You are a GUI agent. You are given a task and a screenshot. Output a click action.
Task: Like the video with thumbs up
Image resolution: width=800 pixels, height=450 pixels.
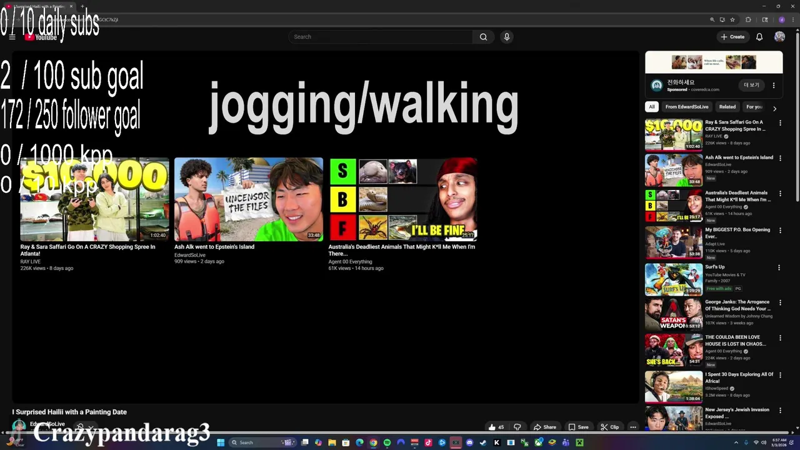tap(497, 427)
